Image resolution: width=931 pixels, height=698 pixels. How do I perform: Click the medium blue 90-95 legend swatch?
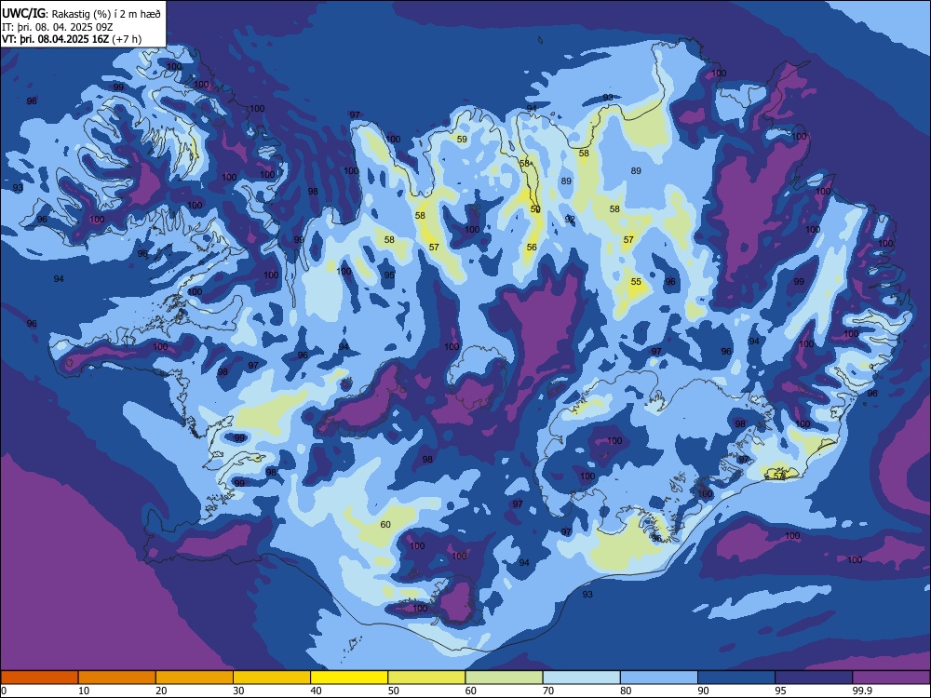pos(736,678)
